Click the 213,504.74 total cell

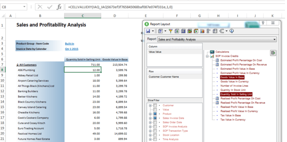pos(115,65)
